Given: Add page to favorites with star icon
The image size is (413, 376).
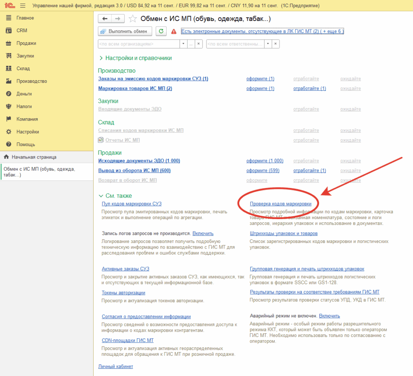Looking at the screenshot, I should [x=132, y=19].
